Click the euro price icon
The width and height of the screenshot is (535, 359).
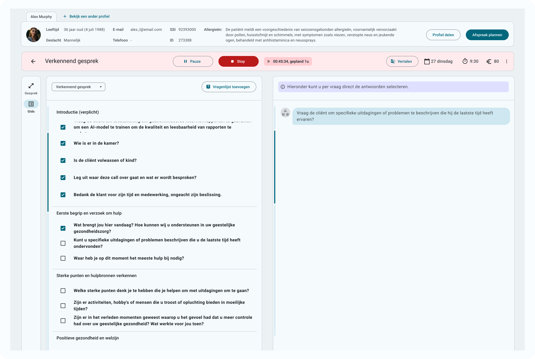click(489, 61)
